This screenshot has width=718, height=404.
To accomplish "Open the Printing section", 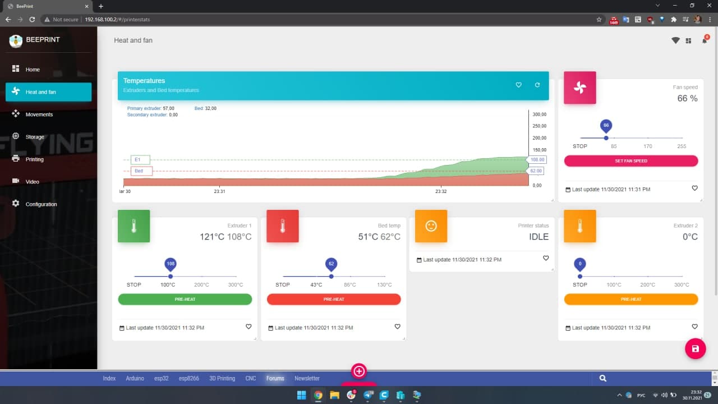I will 48,159.
